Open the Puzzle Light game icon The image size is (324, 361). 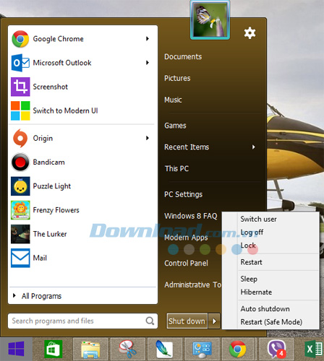point(20,186)
